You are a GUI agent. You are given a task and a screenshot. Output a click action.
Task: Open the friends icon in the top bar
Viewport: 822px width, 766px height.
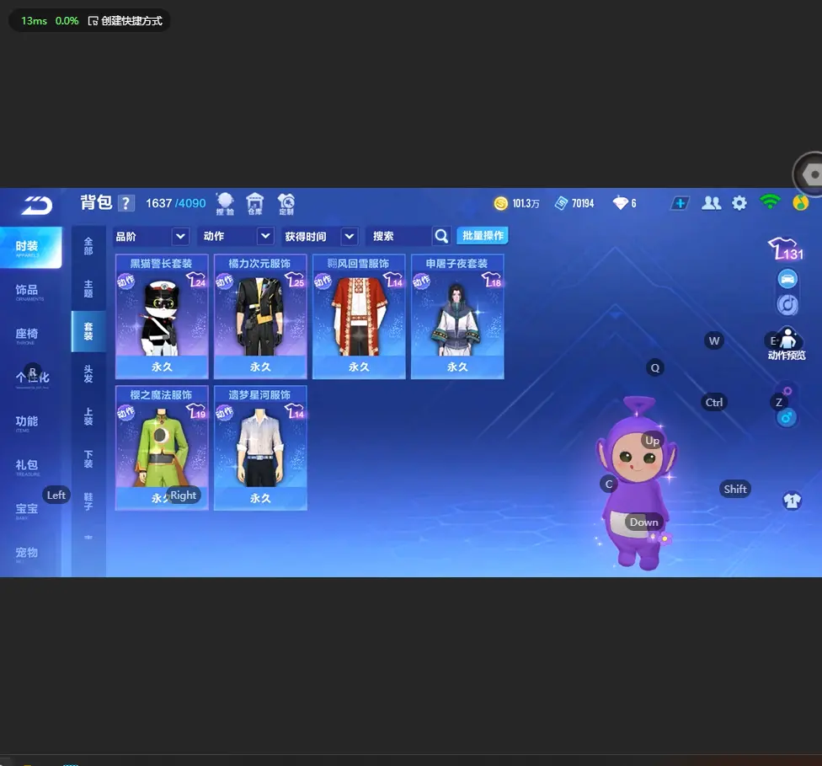pos(712,203)
